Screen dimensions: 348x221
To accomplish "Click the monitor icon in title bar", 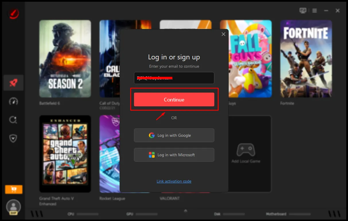I will pyautogui.click(x=303, y=11).
